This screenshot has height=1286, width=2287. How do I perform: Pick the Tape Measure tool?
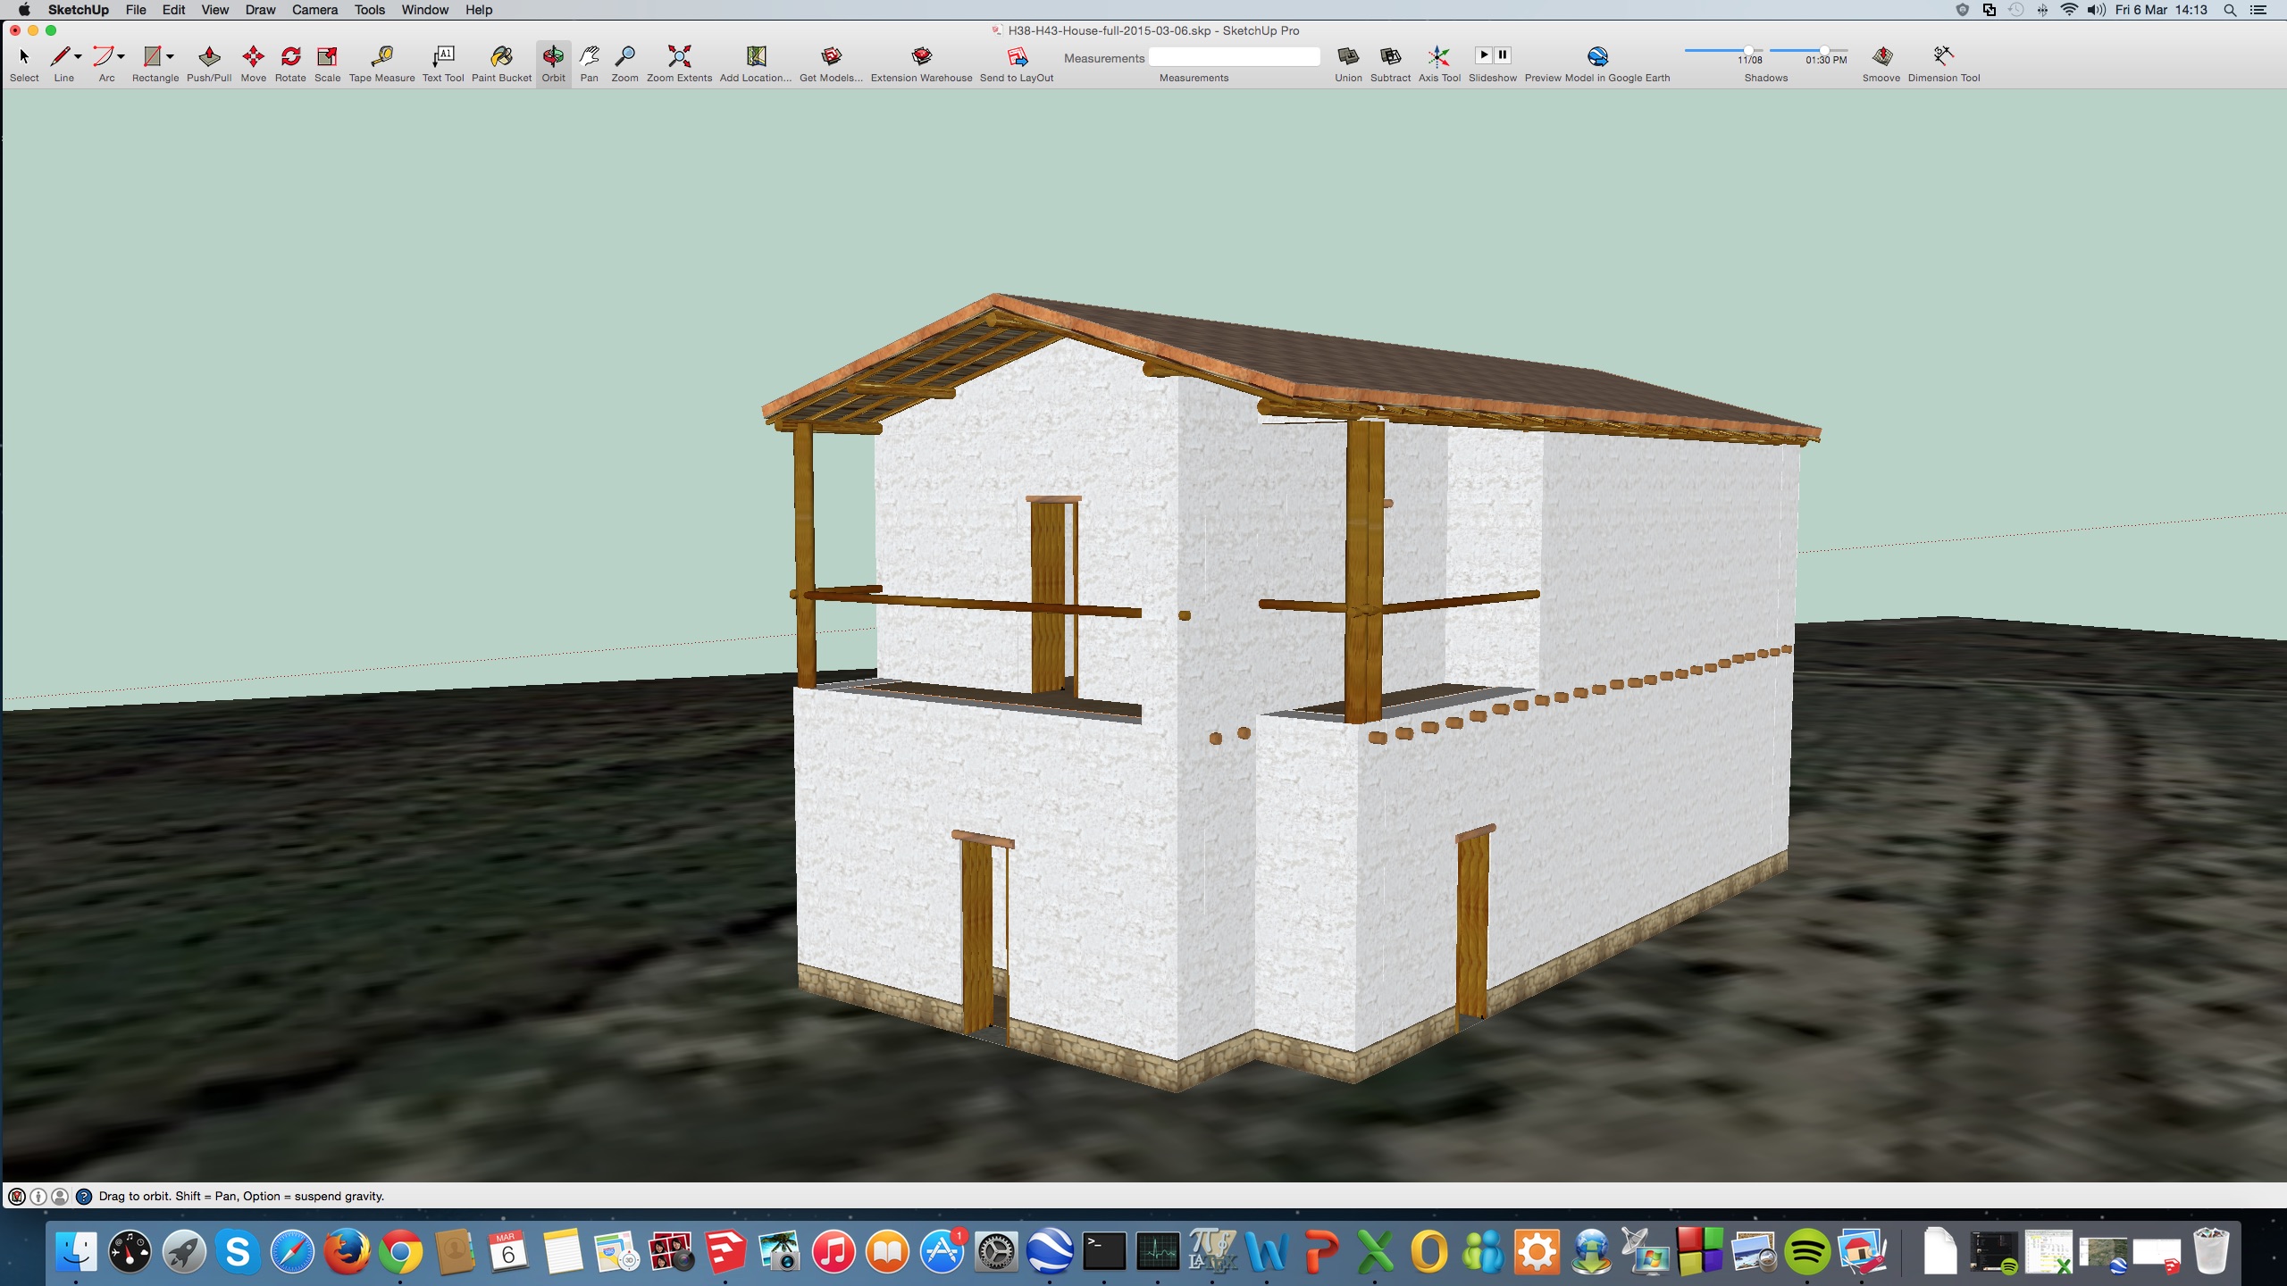pyautogui.click(x=381, y=57)
